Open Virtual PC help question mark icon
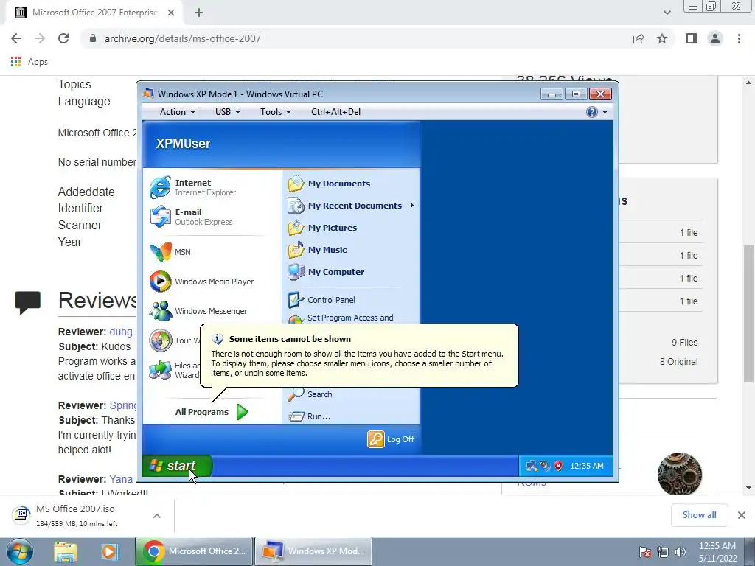The height and width of the screenshot is (566, 755). 592,112
